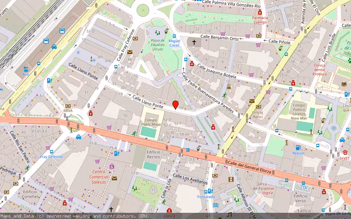The image size is (351, 219).
Task: Click the library book icon at right edge
Action: point(344,84)
